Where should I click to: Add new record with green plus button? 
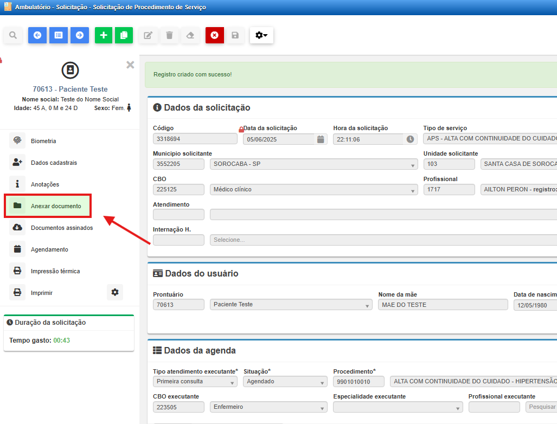pos(104,35)
